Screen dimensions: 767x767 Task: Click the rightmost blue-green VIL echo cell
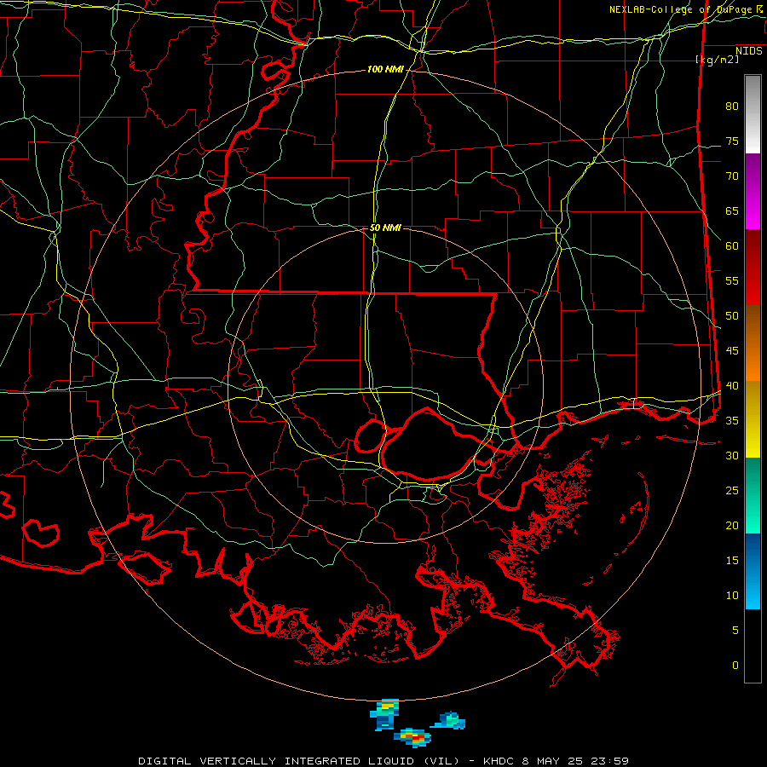(450, 721)
